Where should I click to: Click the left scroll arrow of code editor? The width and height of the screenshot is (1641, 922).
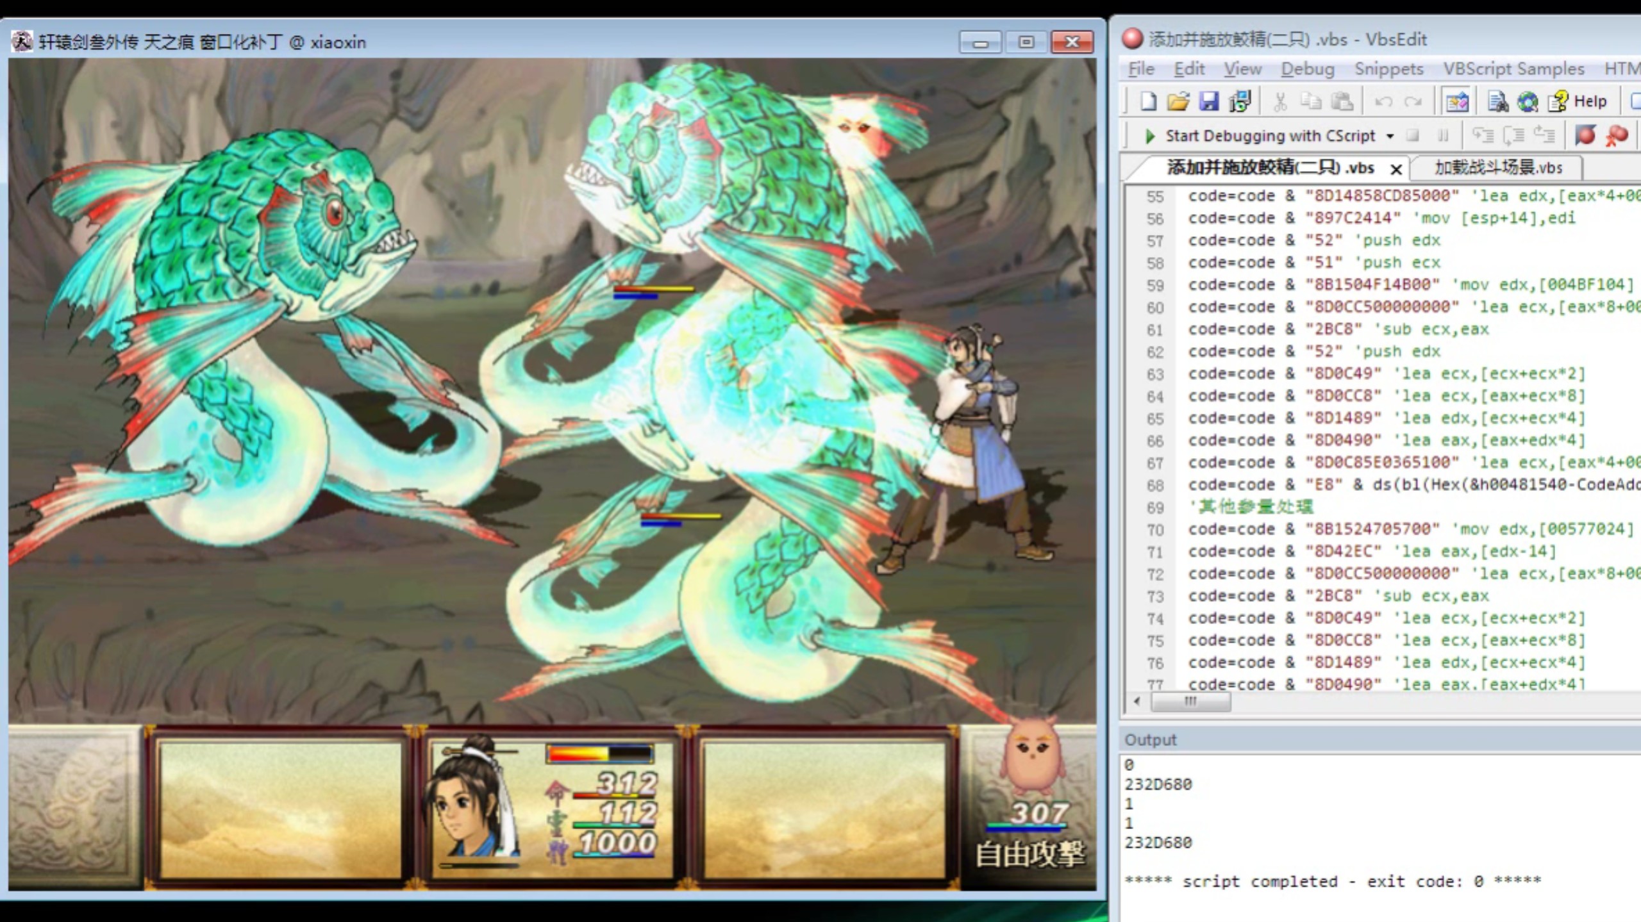1137,702
